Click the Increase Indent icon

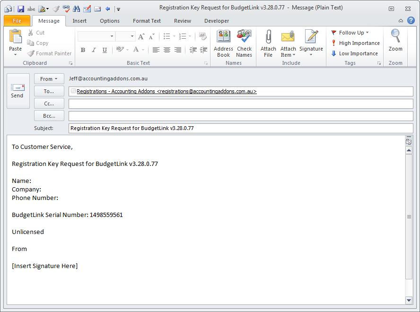203,50
